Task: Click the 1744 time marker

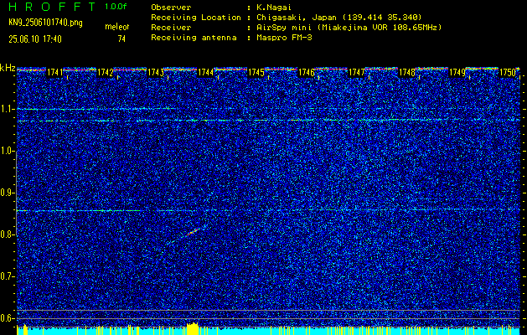Action: pyautogui.click(x=206, y=73)
